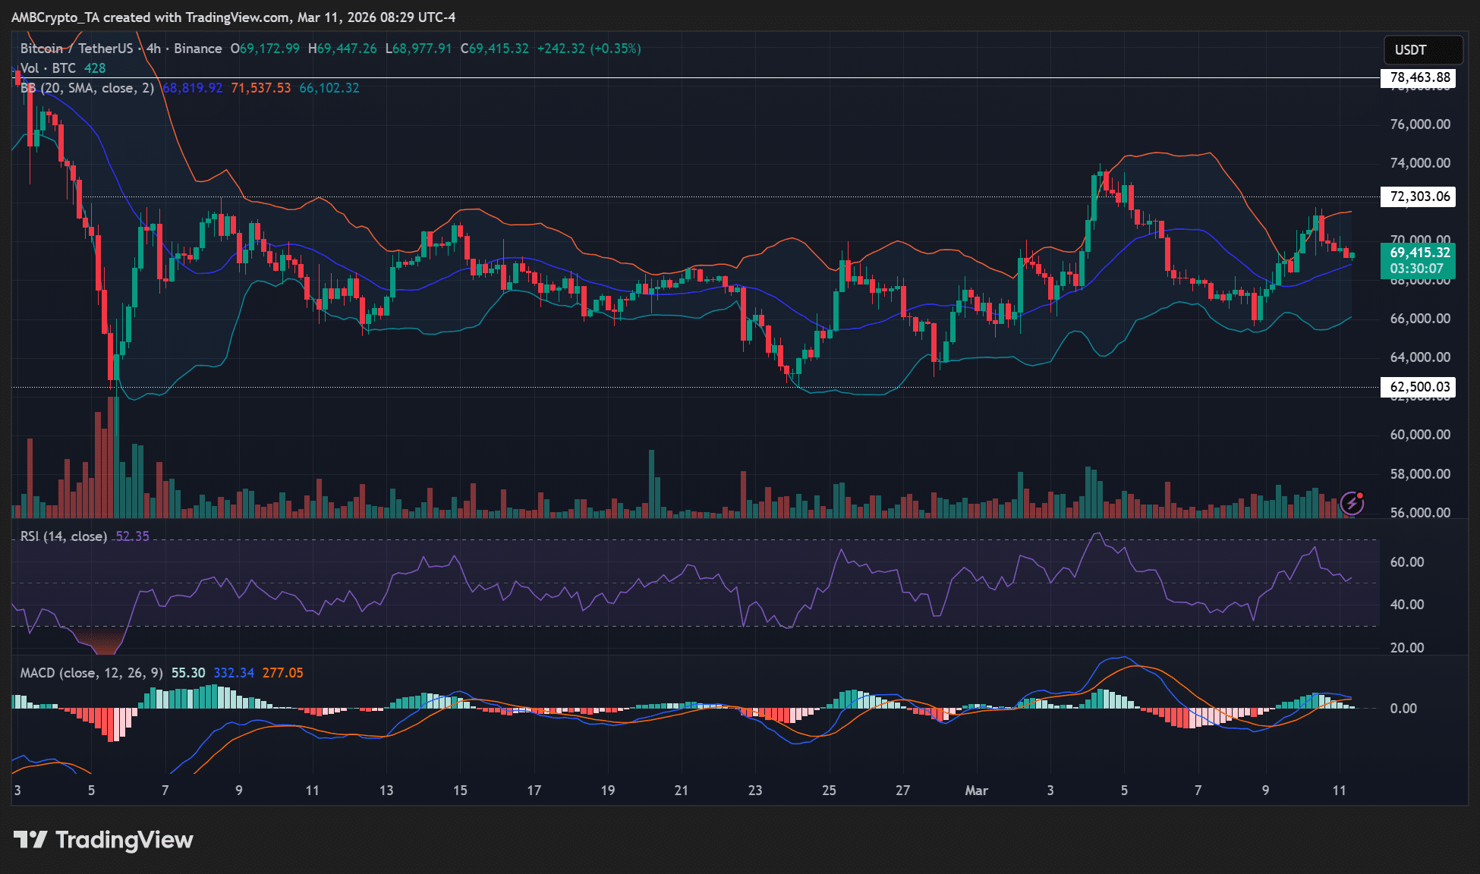Click the 60,000.00 price scale label
The height and width of the screenshot is (874, 1480).
click(1419, 435)
